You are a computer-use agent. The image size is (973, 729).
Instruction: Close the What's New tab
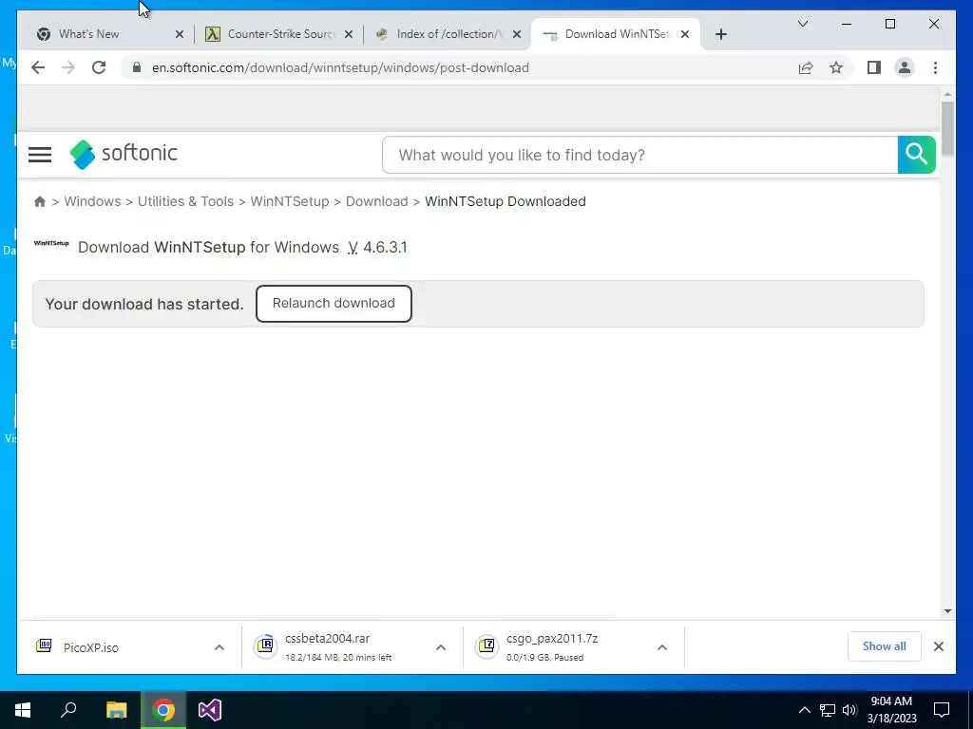click(x=180, y=34)
